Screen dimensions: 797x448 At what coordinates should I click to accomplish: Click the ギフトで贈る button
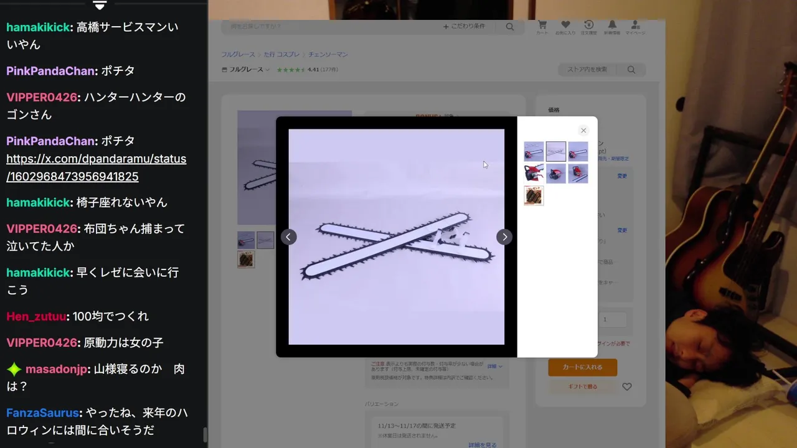(582, 386)
